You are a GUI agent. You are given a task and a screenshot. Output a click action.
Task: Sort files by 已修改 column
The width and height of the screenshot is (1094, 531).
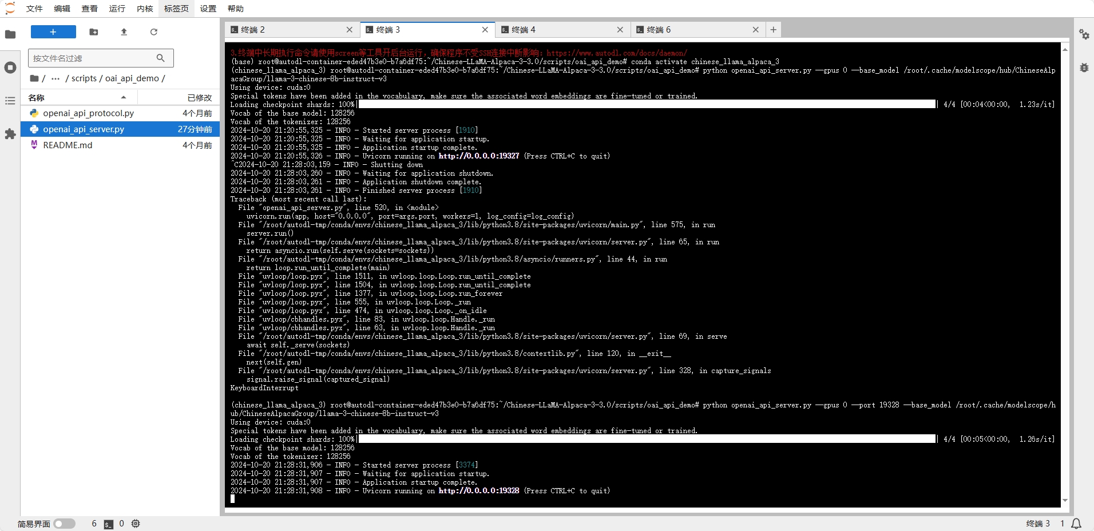(x=199, y=98)
